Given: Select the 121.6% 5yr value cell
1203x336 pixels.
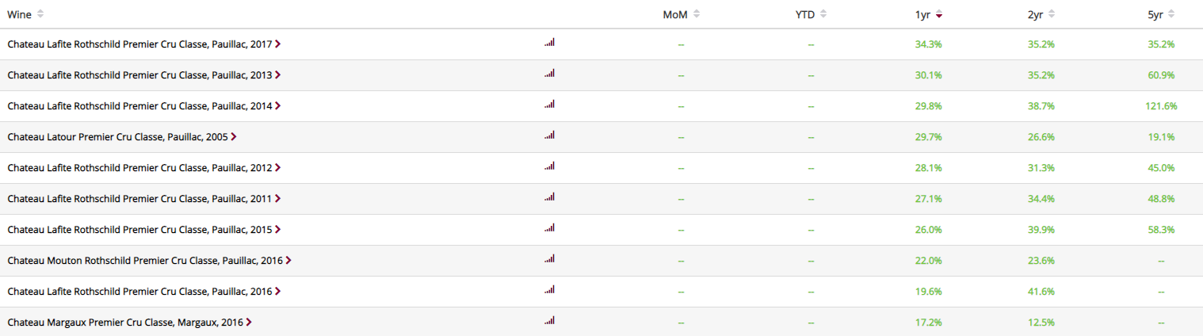Looking at the screenshot, I should point(1161,106).
